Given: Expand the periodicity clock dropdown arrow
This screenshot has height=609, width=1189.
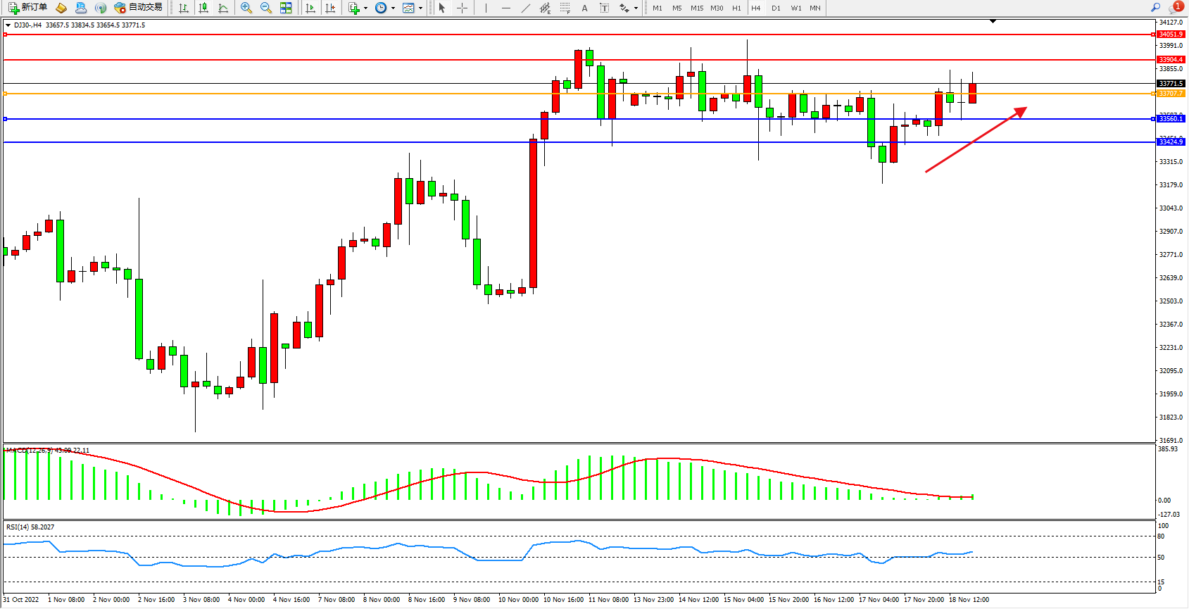Looking at the screenshot, I should tap(393, 8).
